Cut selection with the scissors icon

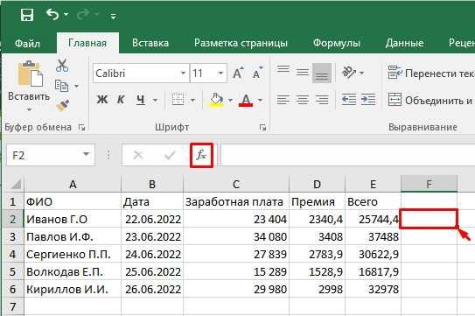click(62, 65)
